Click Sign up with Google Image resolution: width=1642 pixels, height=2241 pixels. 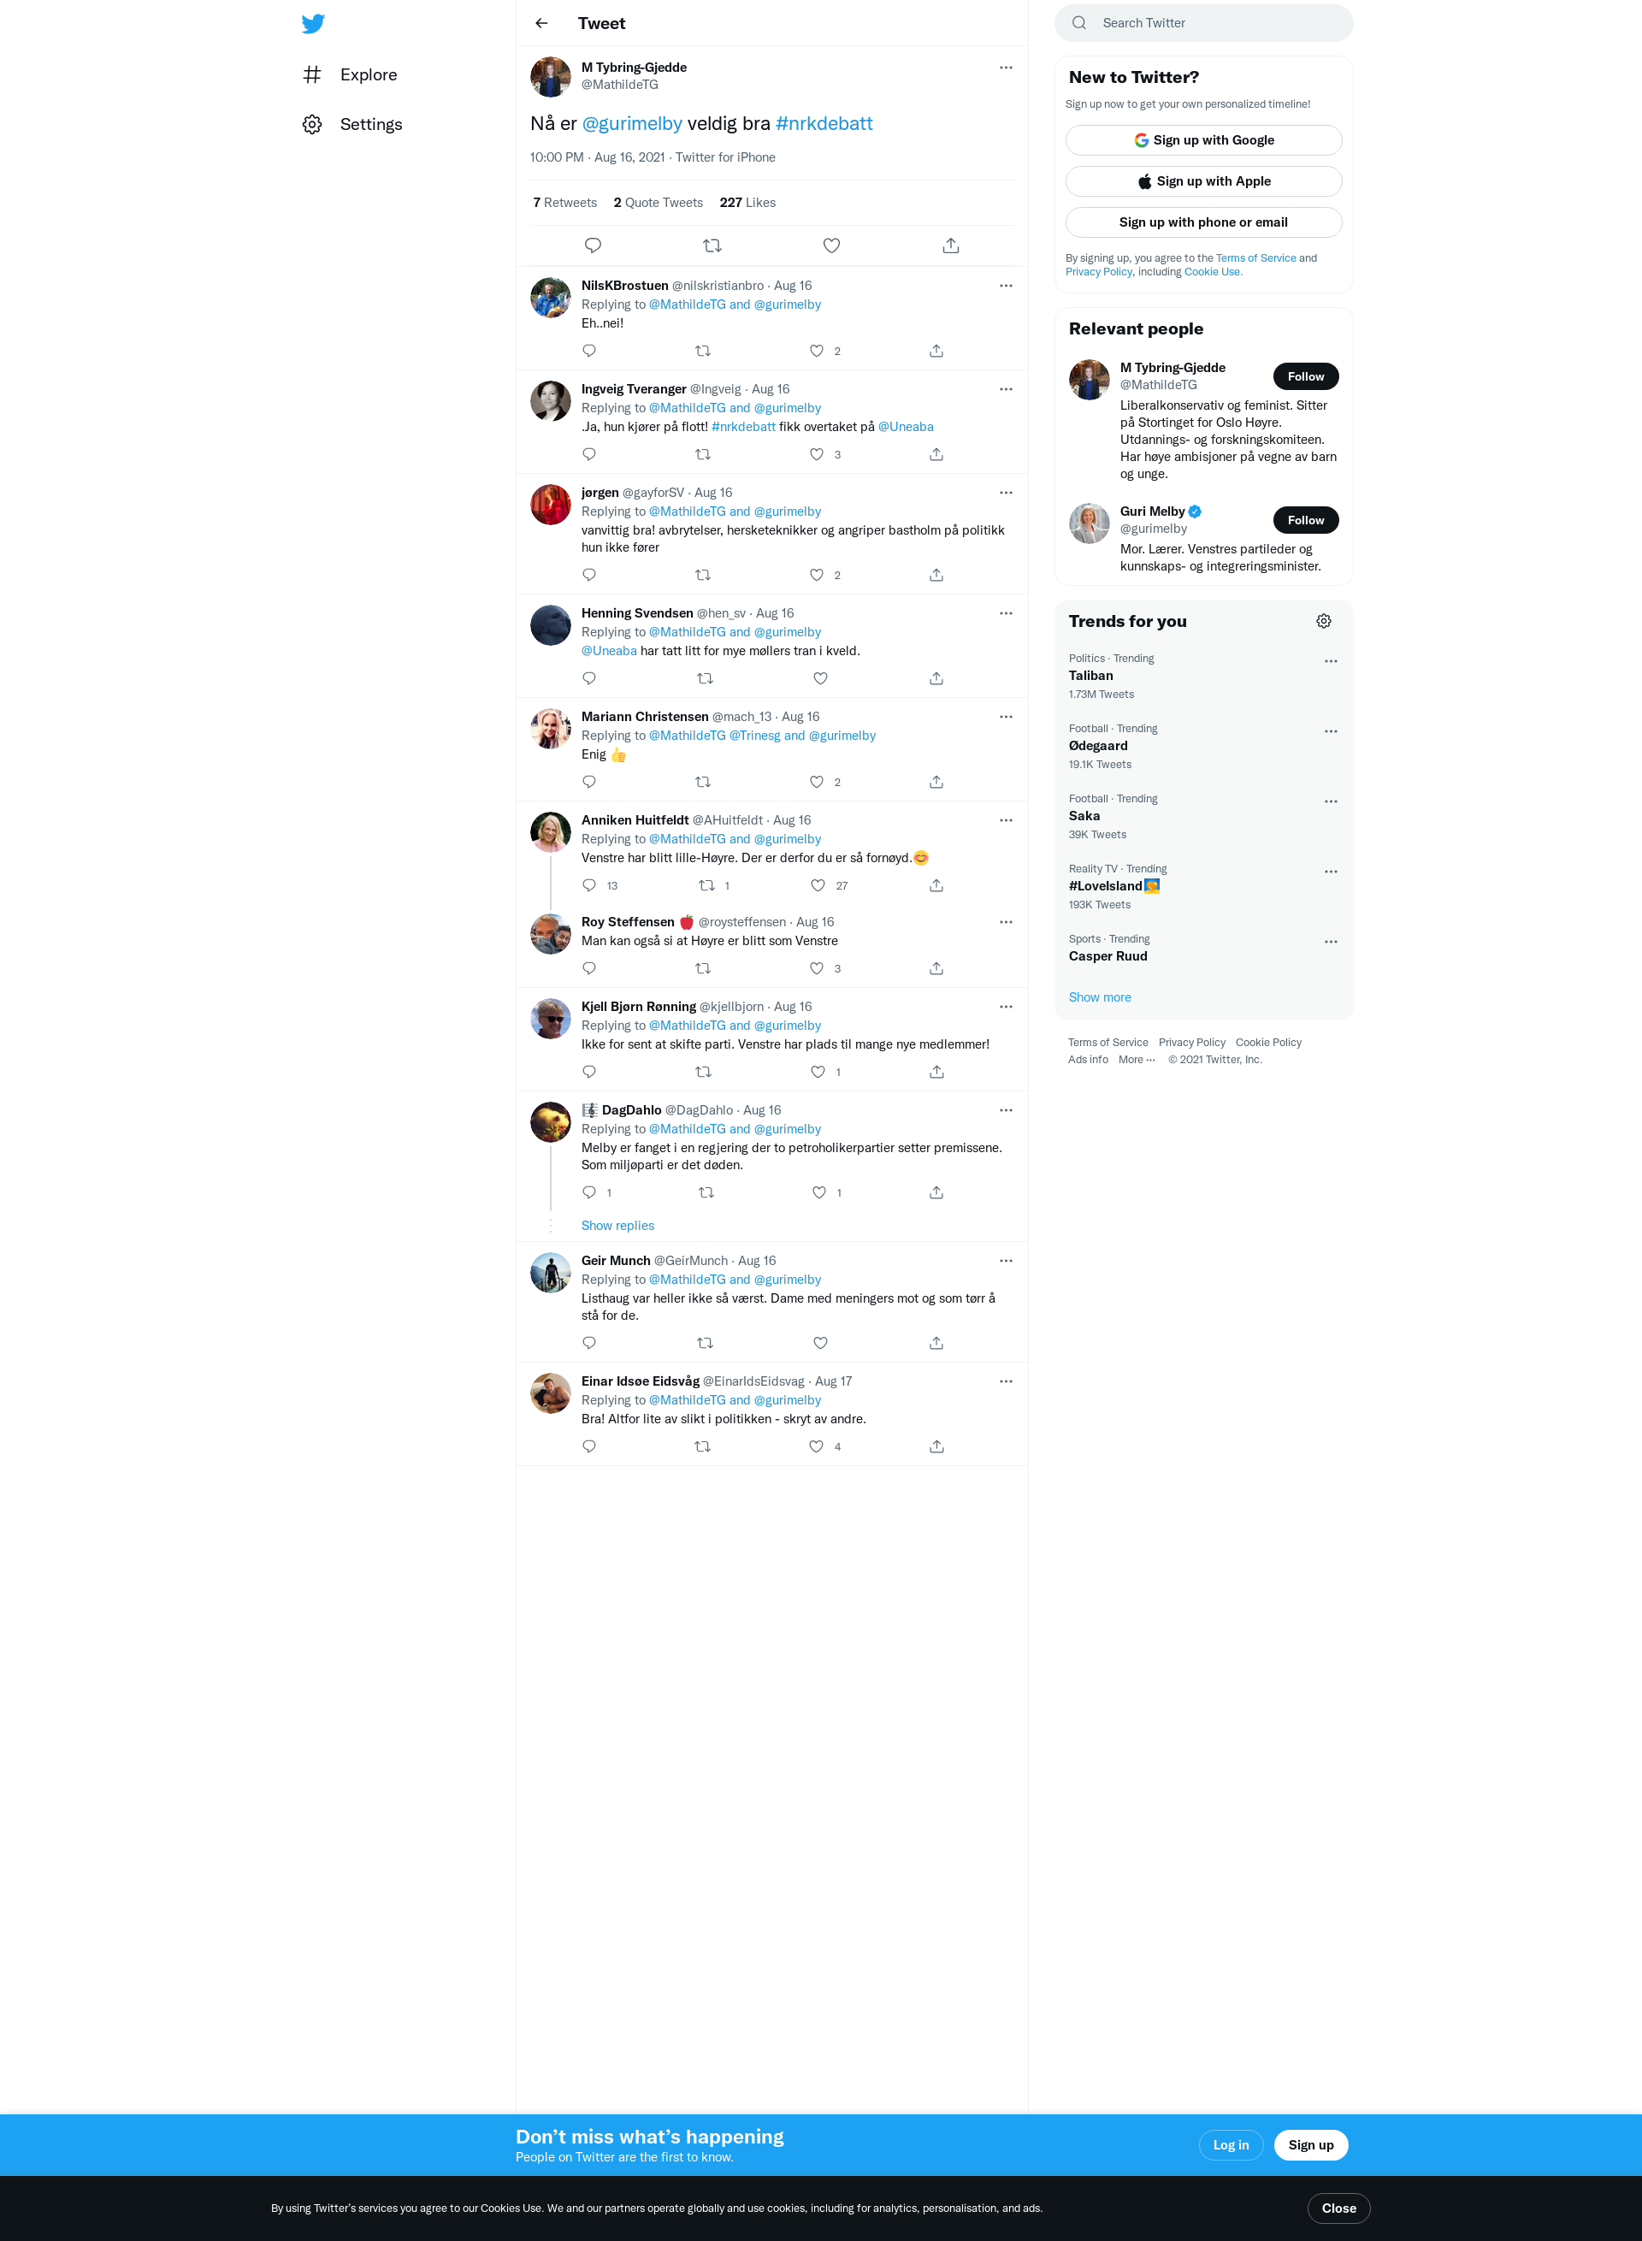click(1203, 140)
